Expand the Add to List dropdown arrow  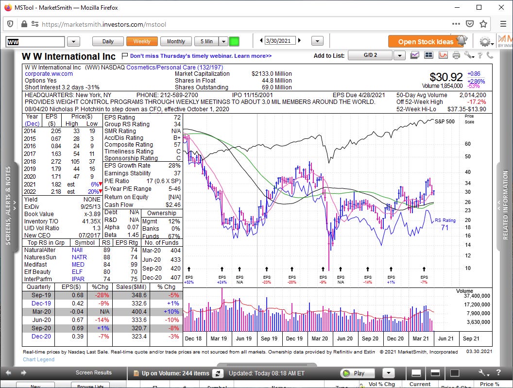pyautogui.click(x=399, y=55)
